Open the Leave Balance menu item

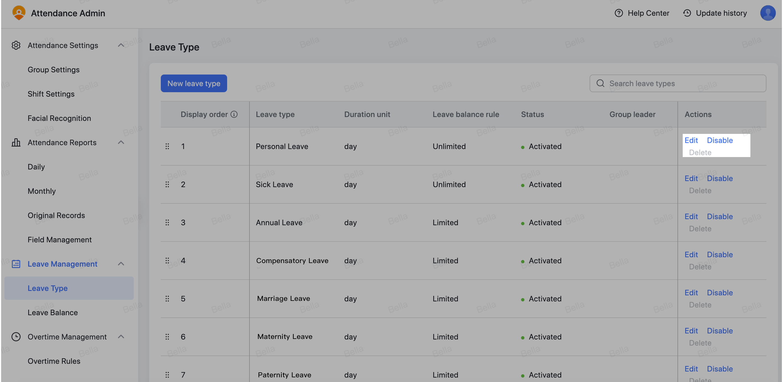point(53,312)
